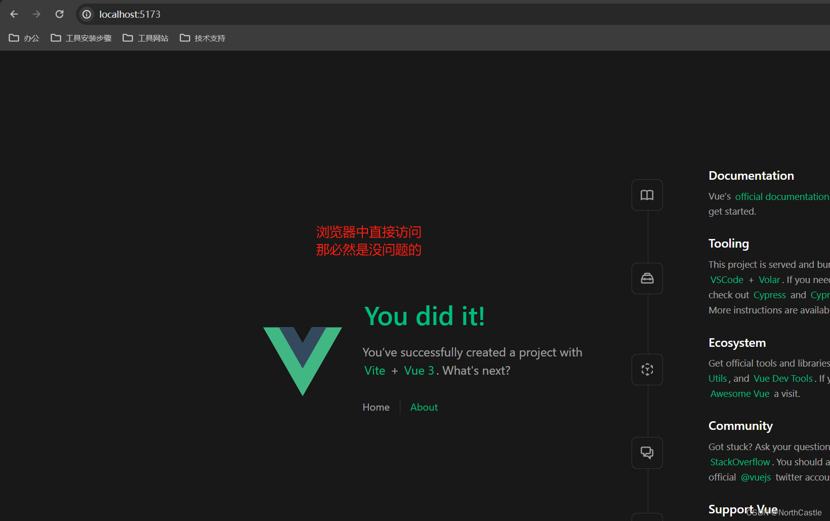Open the Volar link
The image size is (830, 521).
(769, 279)
